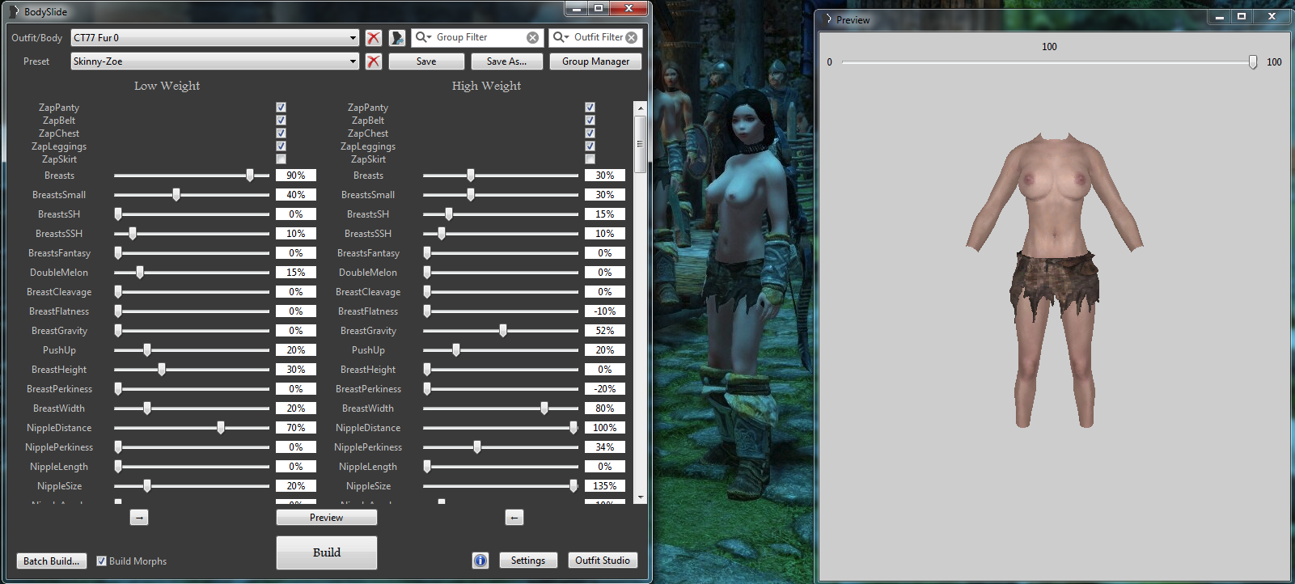This screenshot has width=1295, height=584.
Task: Toggle High Weight ZapBelt checkbox
Action: point(590,121)
